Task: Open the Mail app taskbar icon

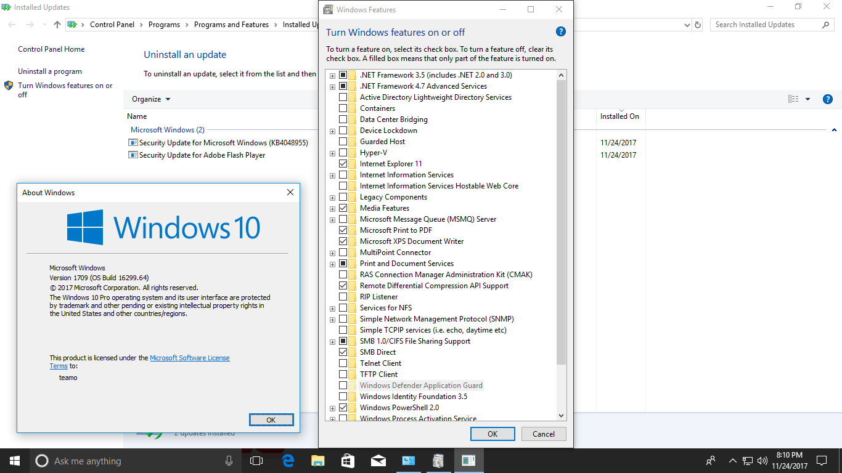Action: click(378, 461)
